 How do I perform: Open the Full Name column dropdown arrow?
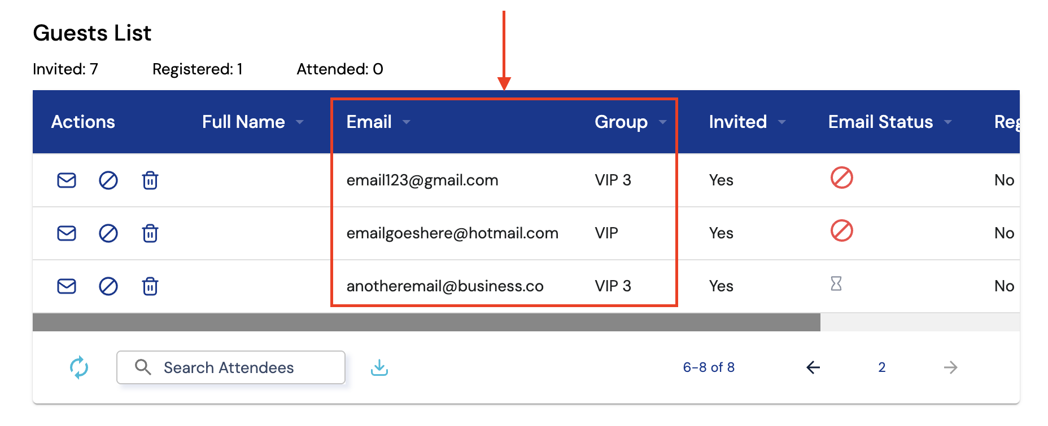300,122
